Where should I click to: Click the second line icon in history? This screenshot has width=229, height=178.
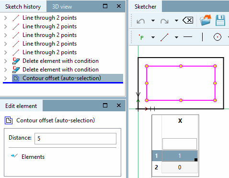pyautogui.click(x=16, y=26)
